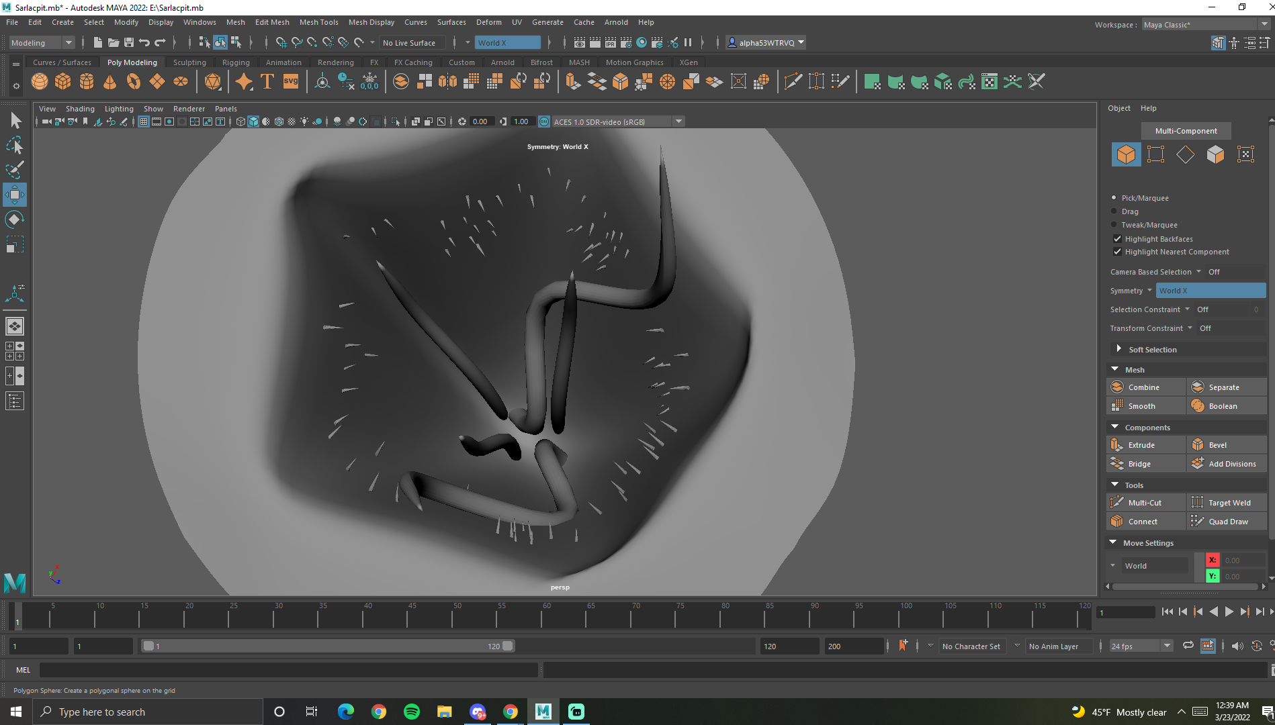Image resolution: width=1275 pixels, height=725 pixels.
Task: Create a polygon cube from shelf
Action: click(x=63, y=82)
